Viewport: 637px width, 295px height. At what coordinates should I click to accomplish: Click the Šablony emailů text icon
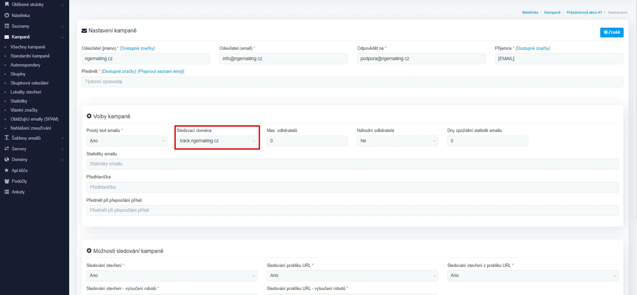pyautogui.click(x=7, y=138)
